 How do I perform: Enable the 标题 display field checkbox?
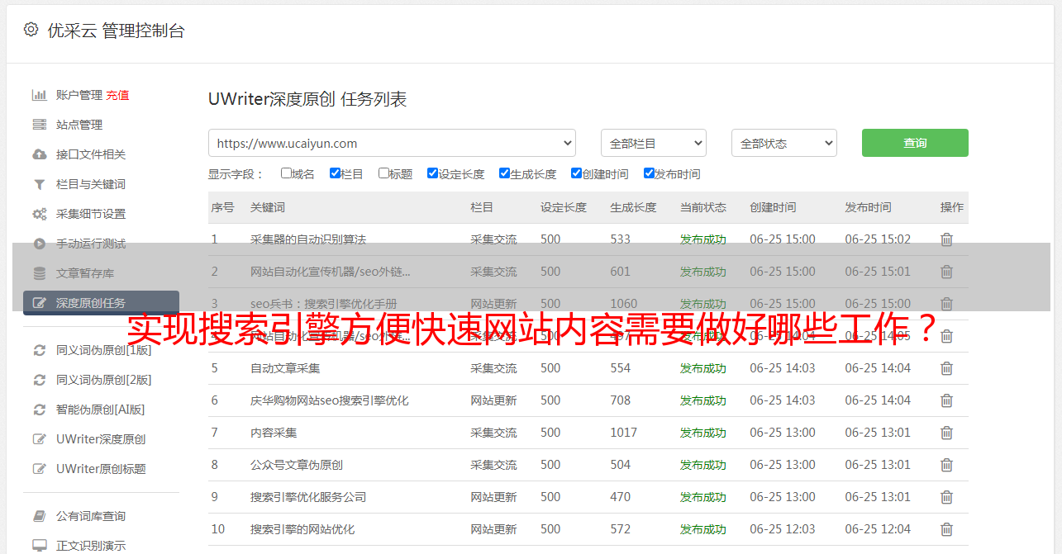point(383,173)
